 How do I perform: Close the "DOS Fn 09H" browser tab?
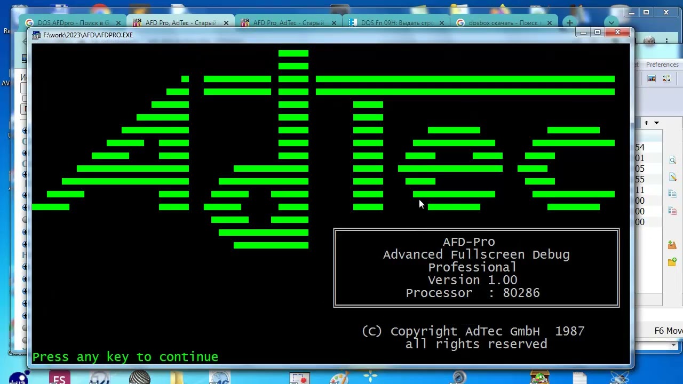442,23
